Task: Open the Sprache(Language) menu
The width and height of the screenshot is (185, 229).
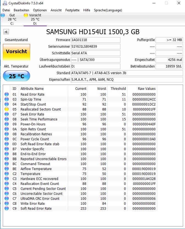Action: coord(108,10)
